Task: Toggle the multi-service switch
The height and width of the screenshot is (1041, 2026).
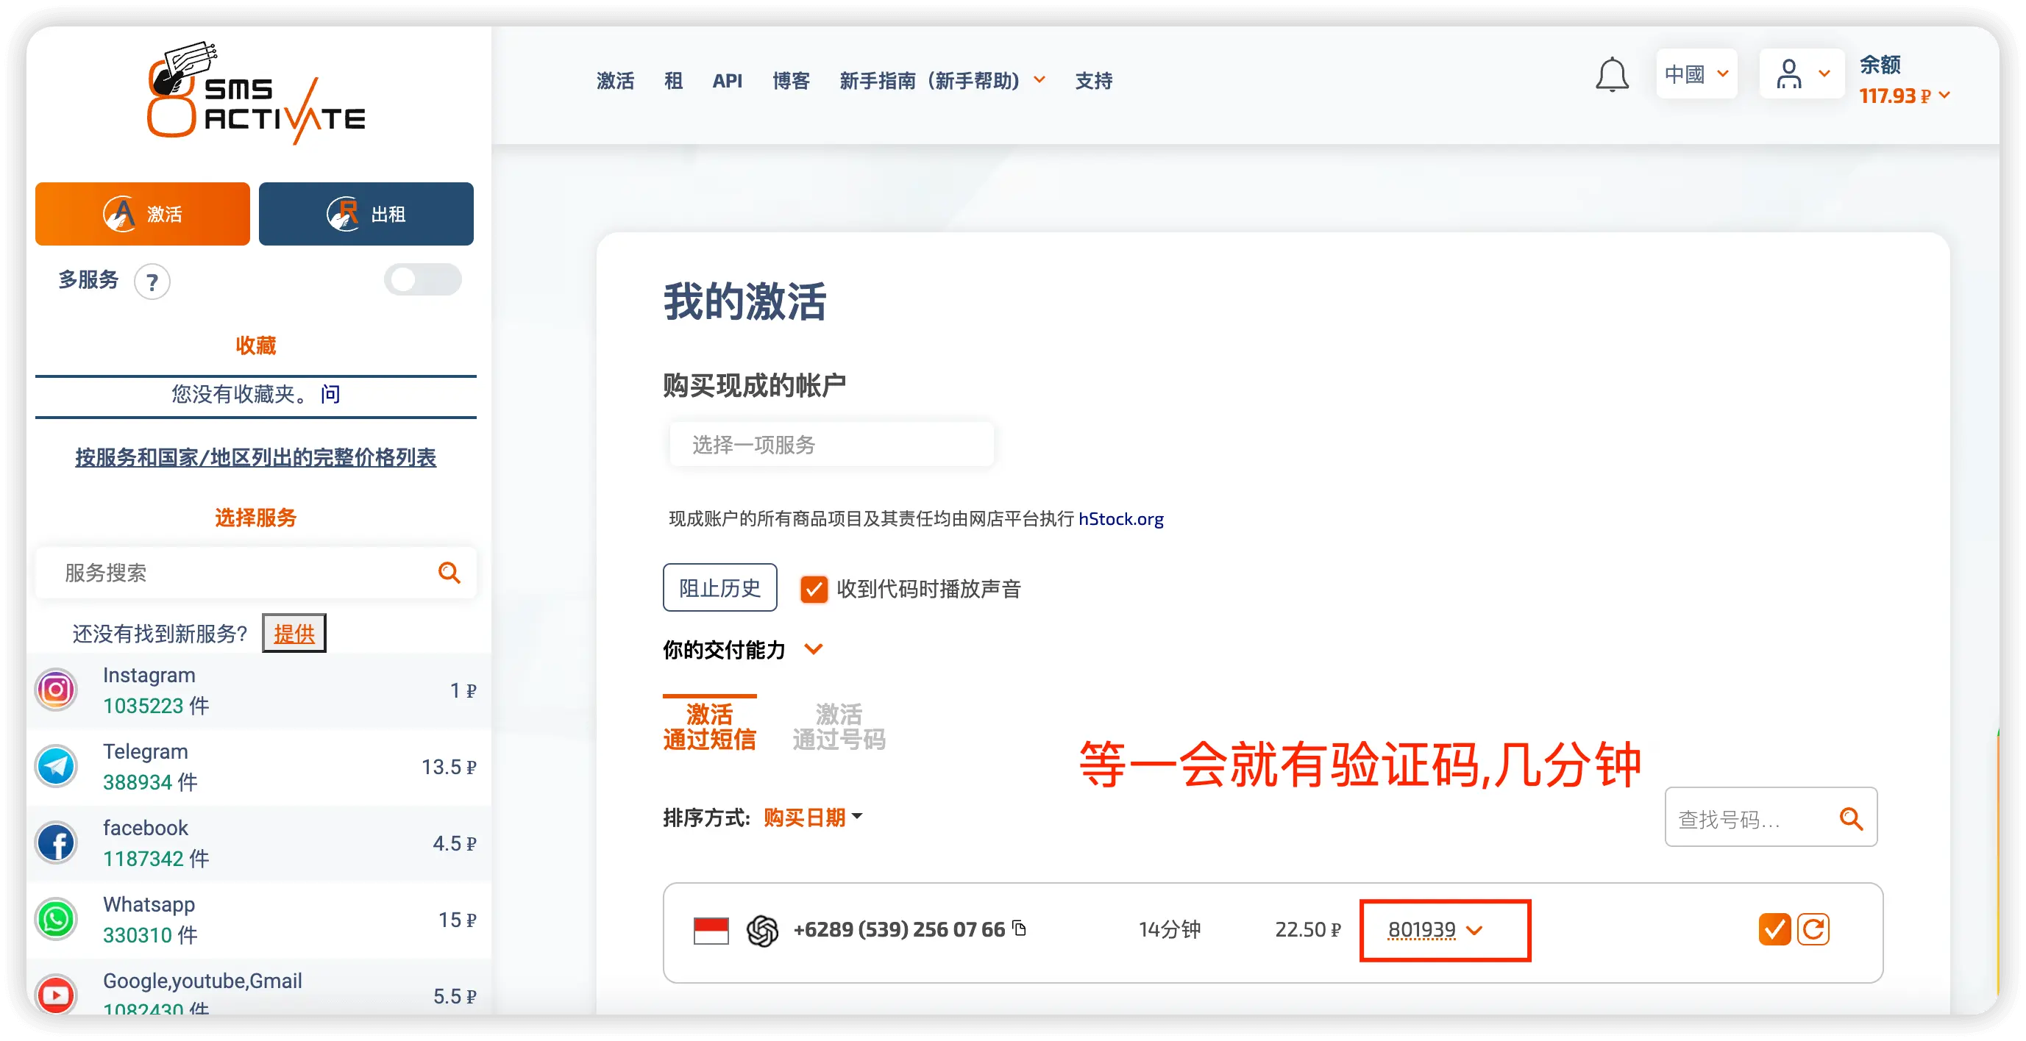Action: pyautogui.click(x=422, y=280)
